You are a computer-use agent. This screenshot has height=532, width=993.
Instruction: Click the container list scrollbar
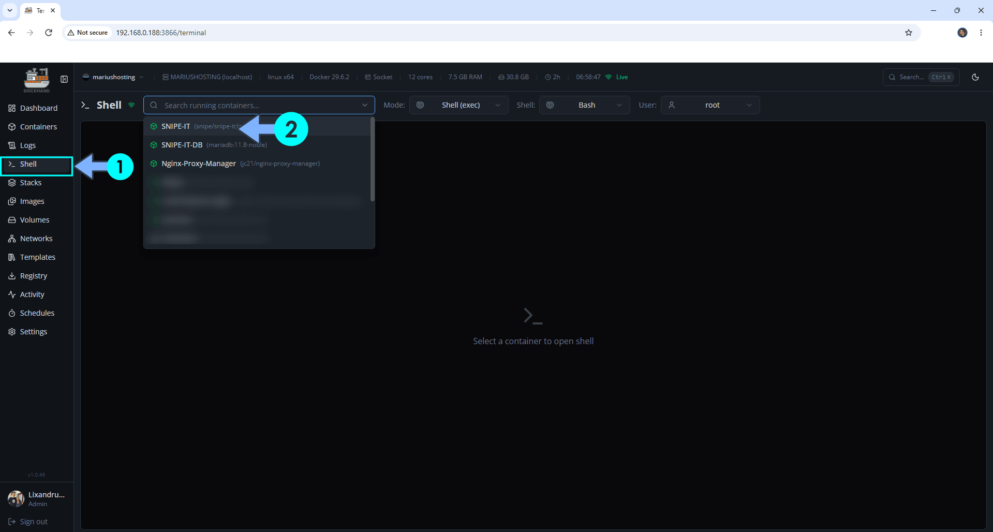click(x=372, y=159)
